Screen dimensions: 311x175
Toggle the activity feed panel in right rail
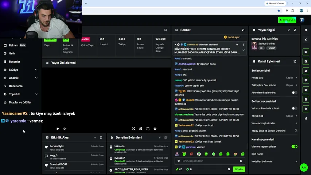[306, 62]
